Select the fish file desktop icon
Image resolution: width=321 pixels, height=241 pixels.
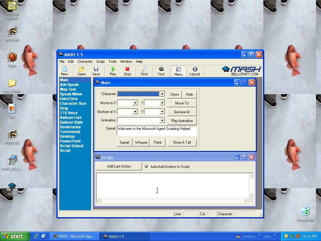point(12,111)
